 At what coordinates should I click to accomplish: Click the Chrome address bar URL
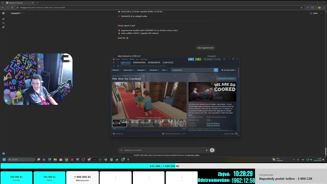point(42,7)
